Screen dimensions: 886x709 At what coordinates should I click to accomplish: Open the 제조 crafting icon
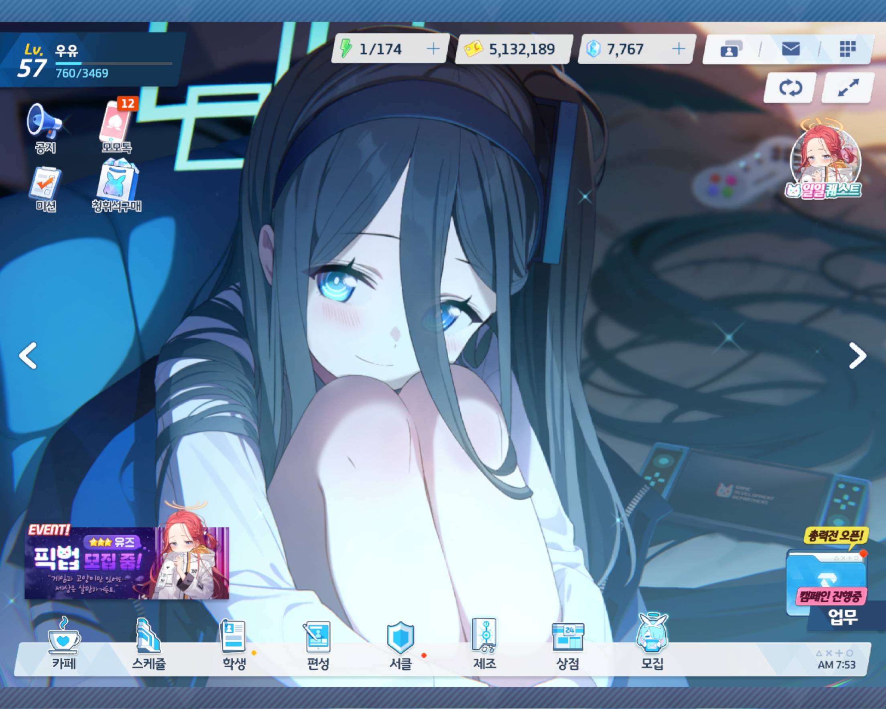point(484,643)
